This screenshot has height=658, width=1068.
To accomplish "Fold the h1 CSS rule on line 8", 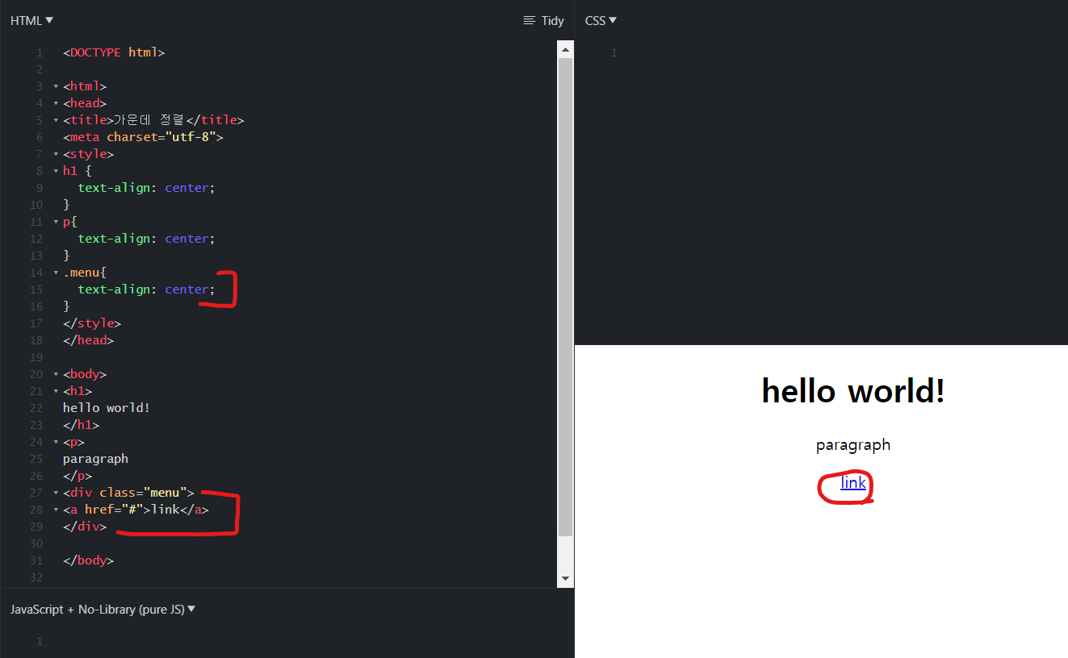I will (56, 171).
